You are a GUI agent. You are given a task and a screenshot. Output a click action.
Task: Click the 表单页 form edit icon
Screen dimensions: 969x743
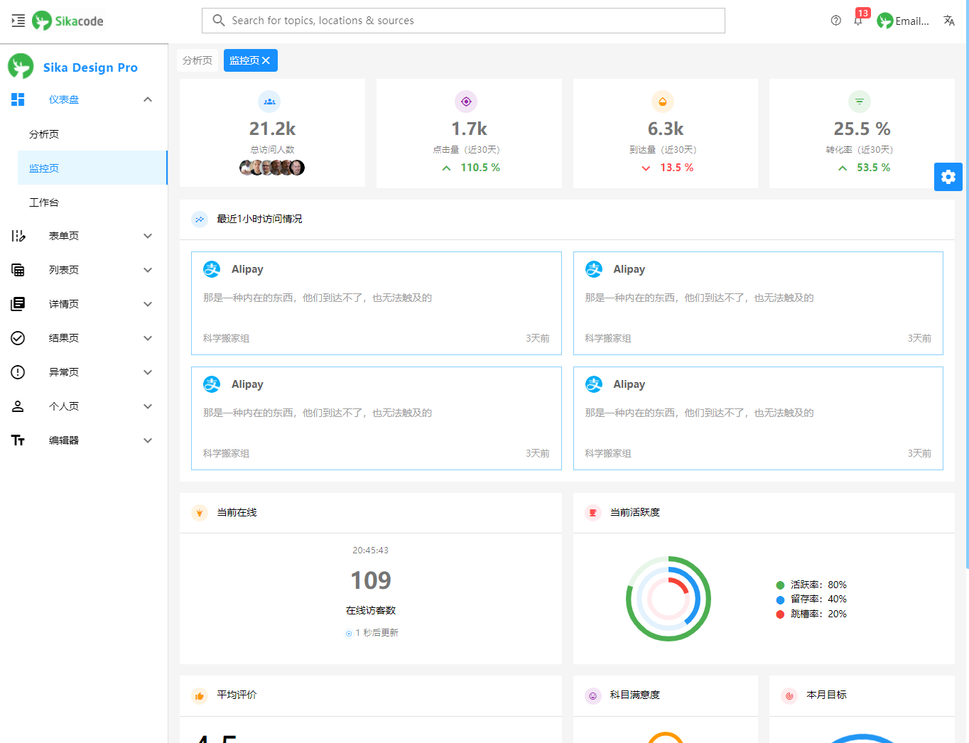pos(18,236)
